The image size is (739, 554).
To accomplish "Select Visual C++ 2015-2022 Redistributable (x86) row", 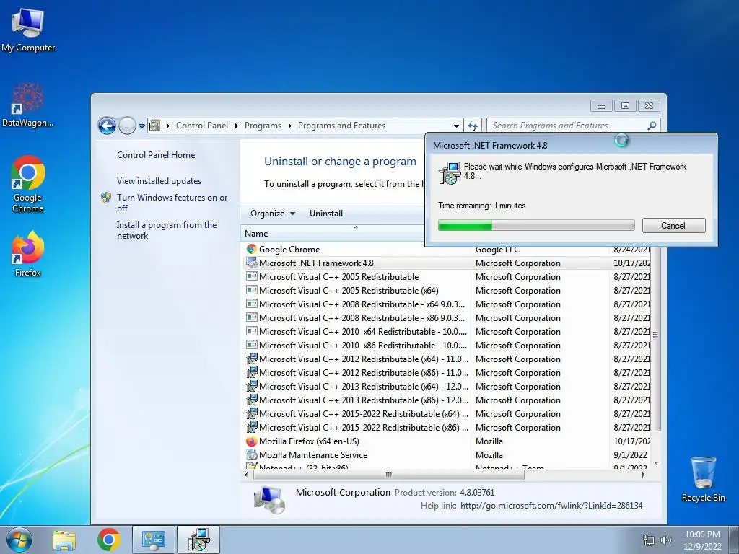I will (x=447, y=428).
